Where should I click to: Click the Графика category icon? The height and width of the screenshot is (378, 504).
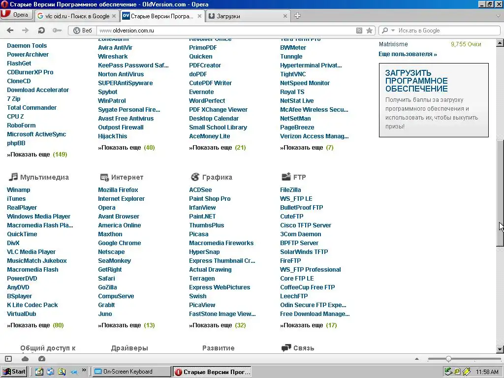(x=195, y=177)
